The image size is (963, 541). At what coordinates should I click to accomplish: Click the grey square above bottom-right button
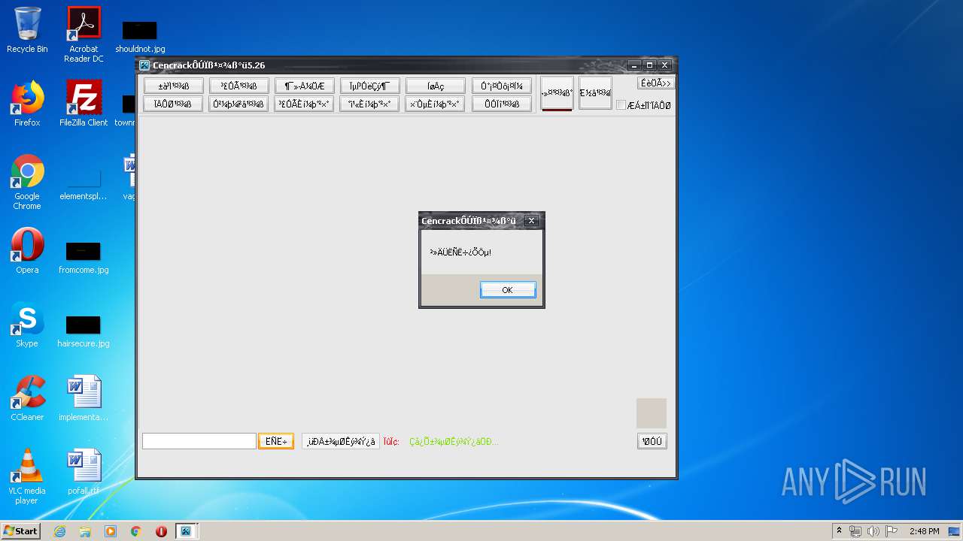[x=652, y=413]
